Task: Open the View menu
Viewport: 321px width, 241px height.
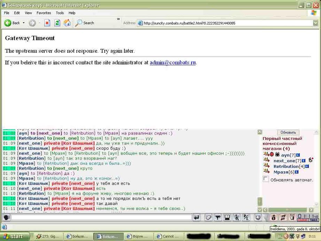Action: pos(28,13)
